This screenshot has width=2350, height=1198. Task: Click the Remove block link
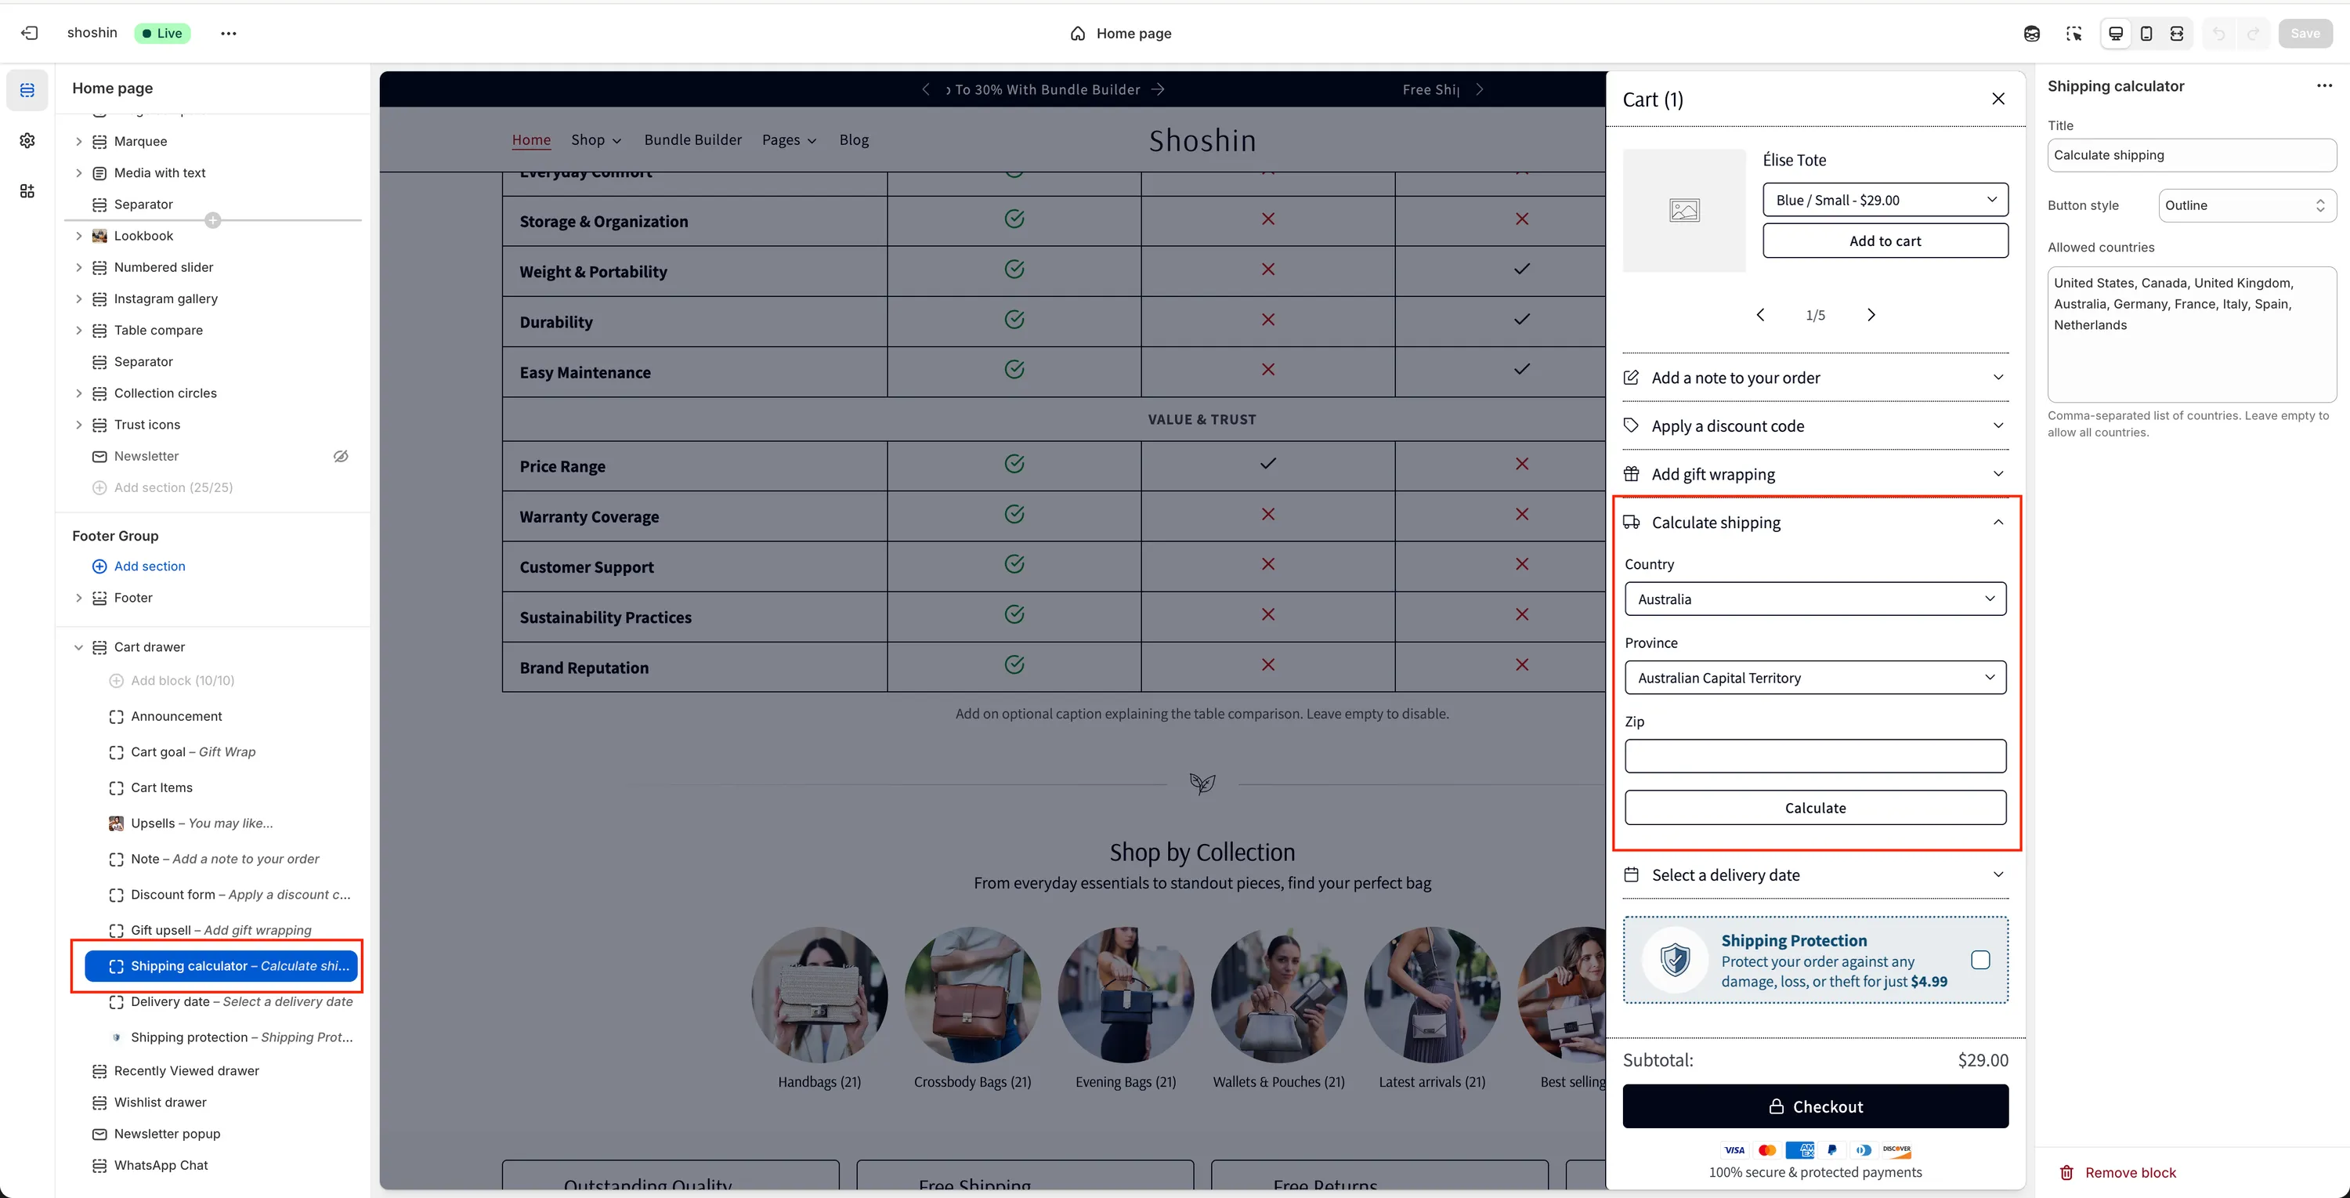2129,1172
